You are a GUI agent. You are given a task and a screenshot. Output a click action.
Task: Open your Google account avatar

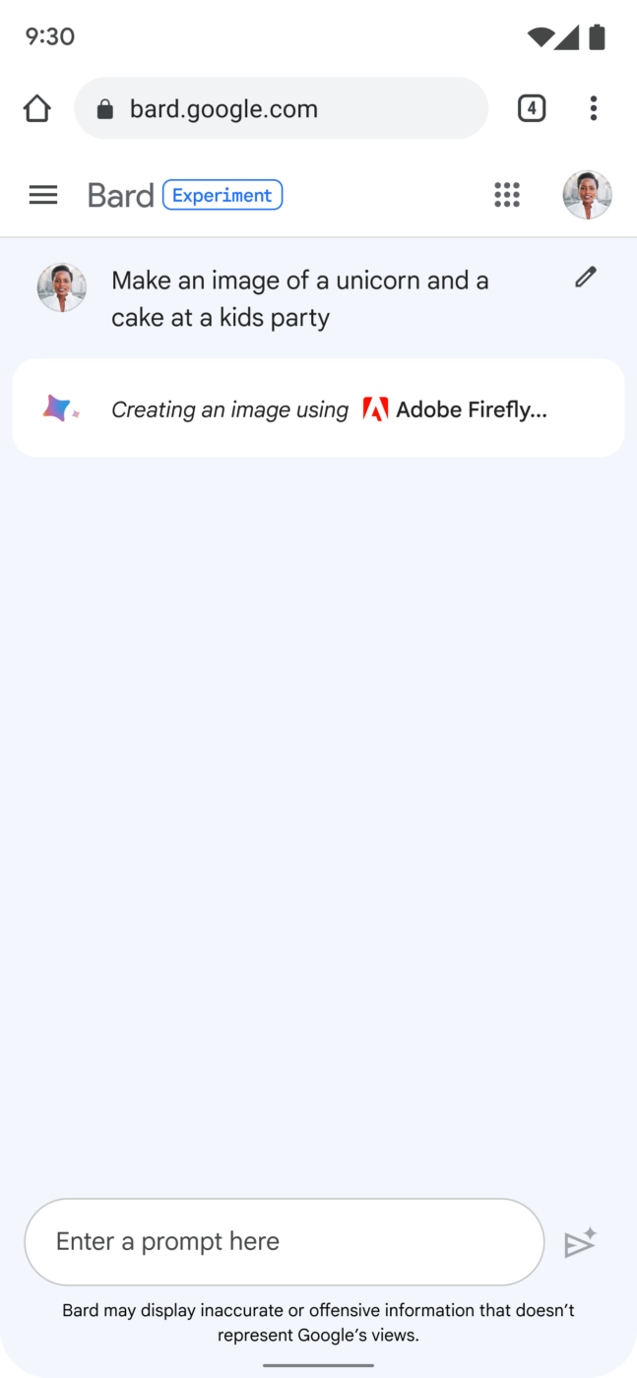coord(587,195)
